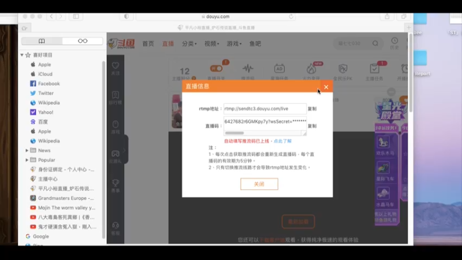Image resolution: width=462 pixels, height=260 pixels.
Task: Open the Yahoo! bookmark
Action: 42,112
